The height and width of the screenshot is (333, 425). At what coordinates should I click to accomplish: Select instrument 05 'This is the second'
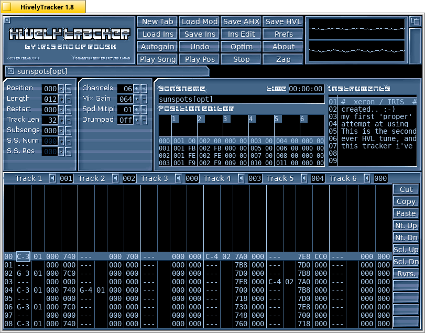pyautogui.click(x=373, y=131)
